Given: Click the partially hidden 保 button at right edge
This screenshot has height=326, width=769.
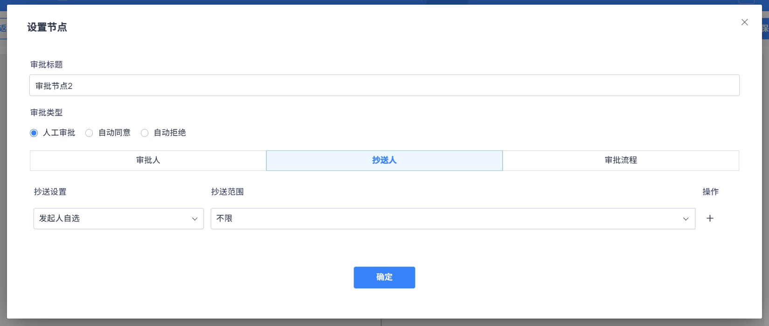Looking at the screenshot, I should (x=765, y=28).
